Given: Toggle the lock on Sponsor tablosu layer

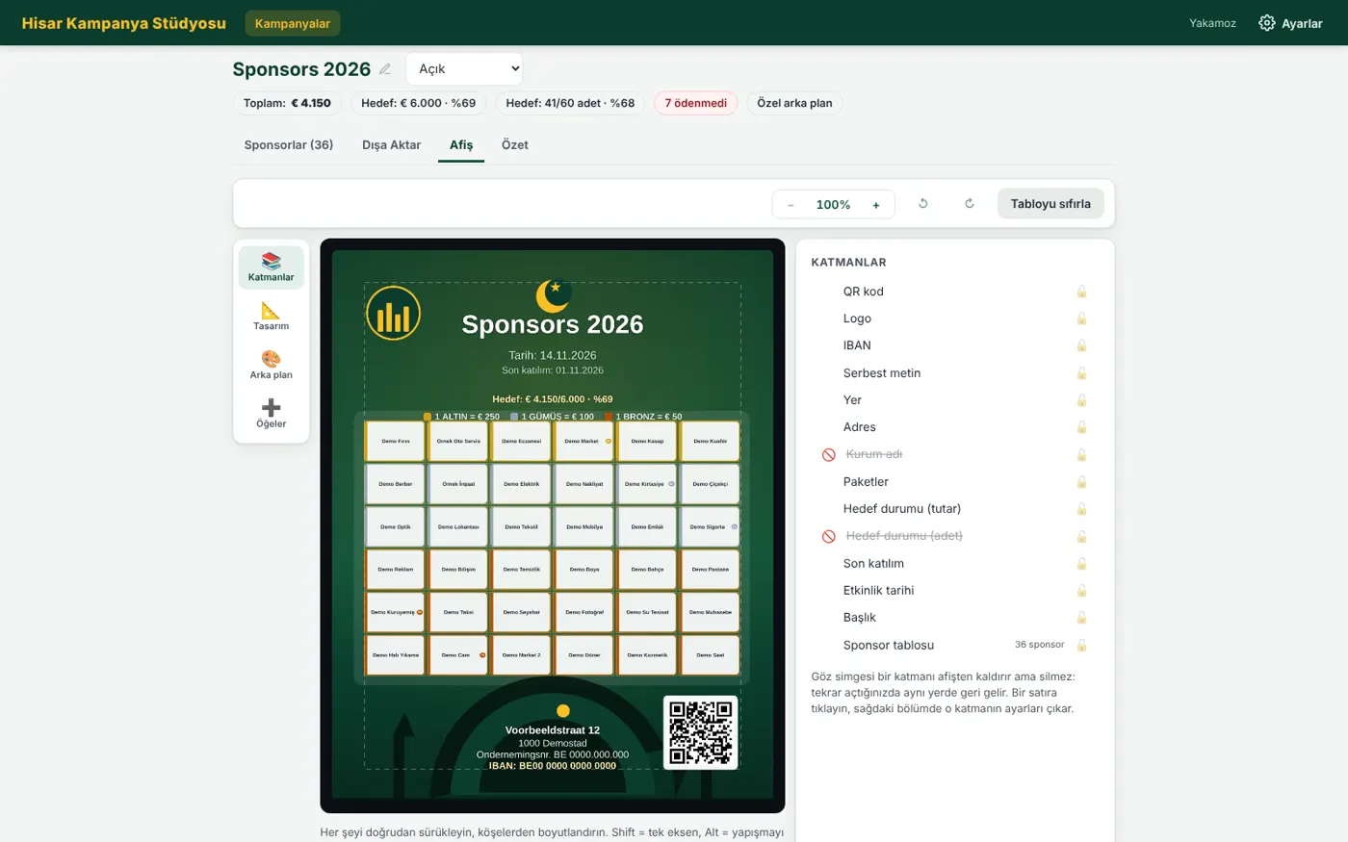Looking at the screenshot, I should (x=1081, y=646).
